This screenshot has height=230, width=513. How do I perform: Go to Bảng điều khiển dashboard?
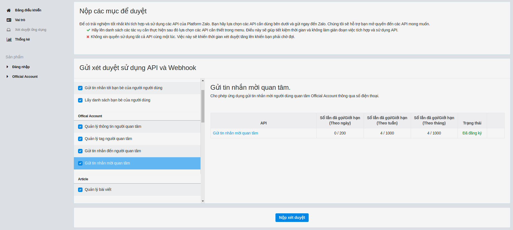[28, 10]
